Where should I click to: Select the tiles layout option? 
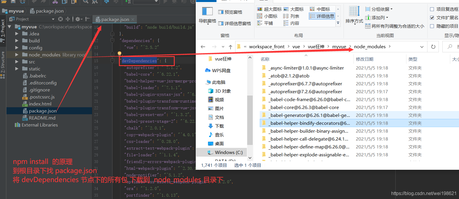tap(265, 23)
